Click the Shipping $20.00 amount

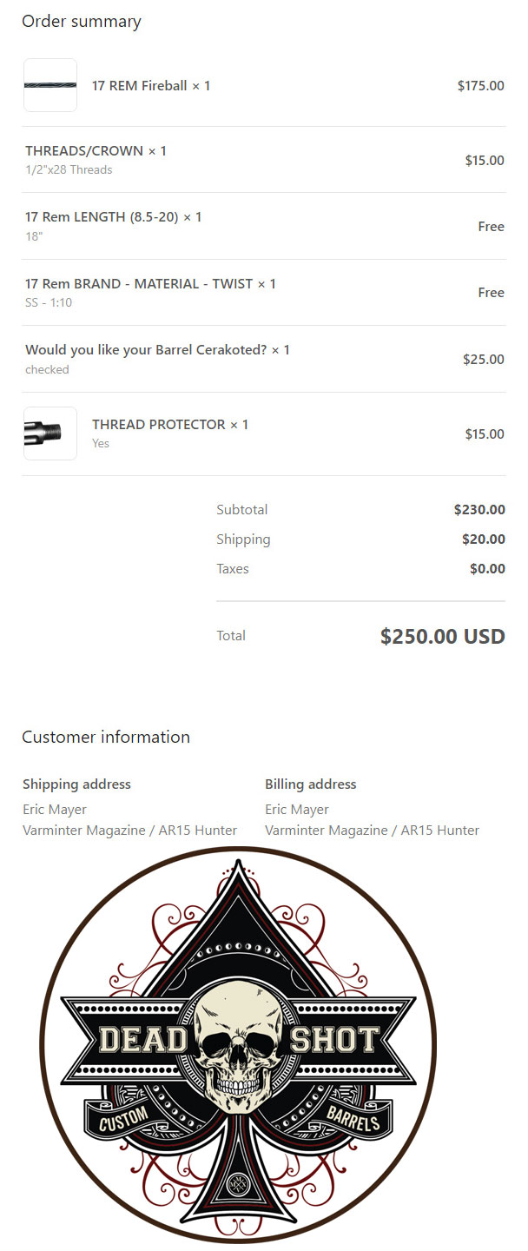(484, 539)
